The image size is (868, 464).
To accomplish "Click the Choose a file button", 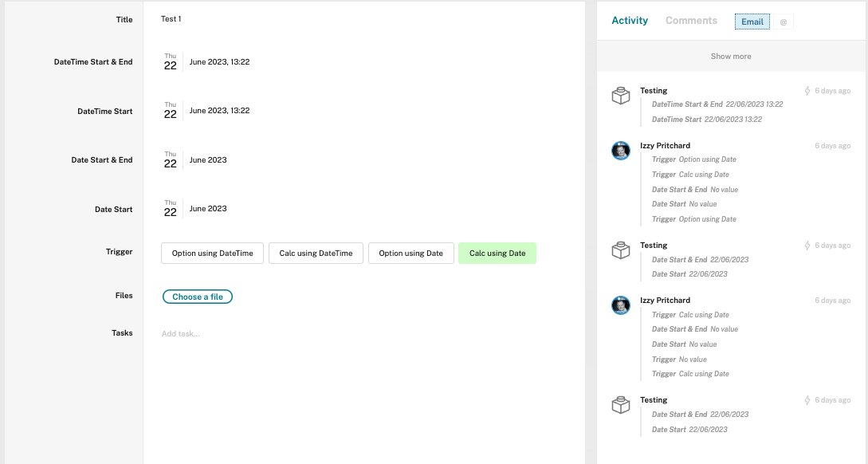I will pos(198,297).
